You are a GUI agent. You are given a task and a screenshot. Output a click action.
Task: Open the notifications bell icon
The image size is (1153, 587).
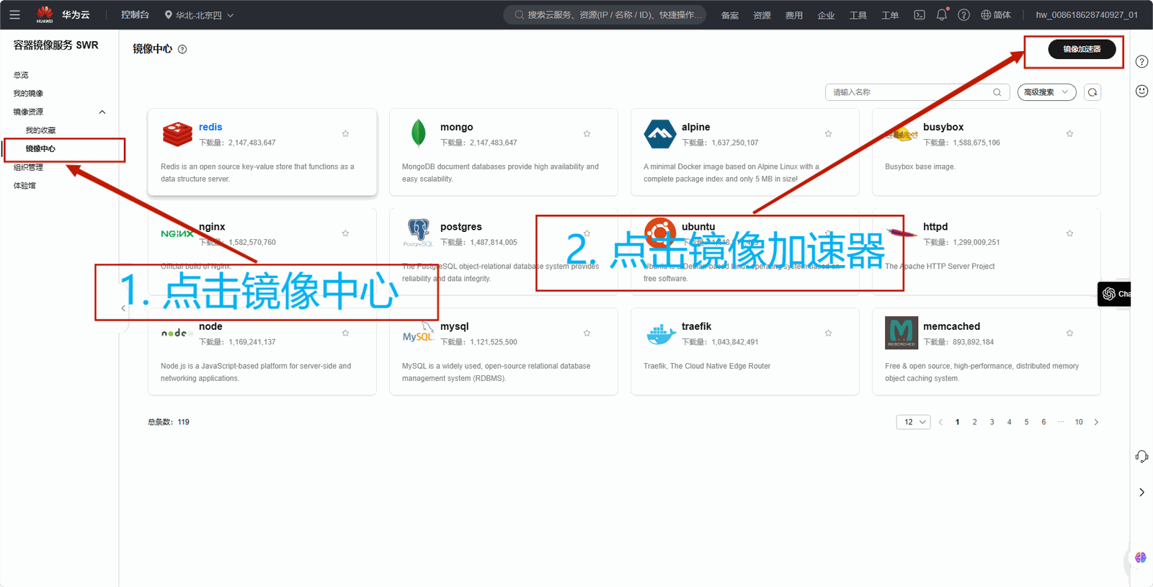coord(942,14)
